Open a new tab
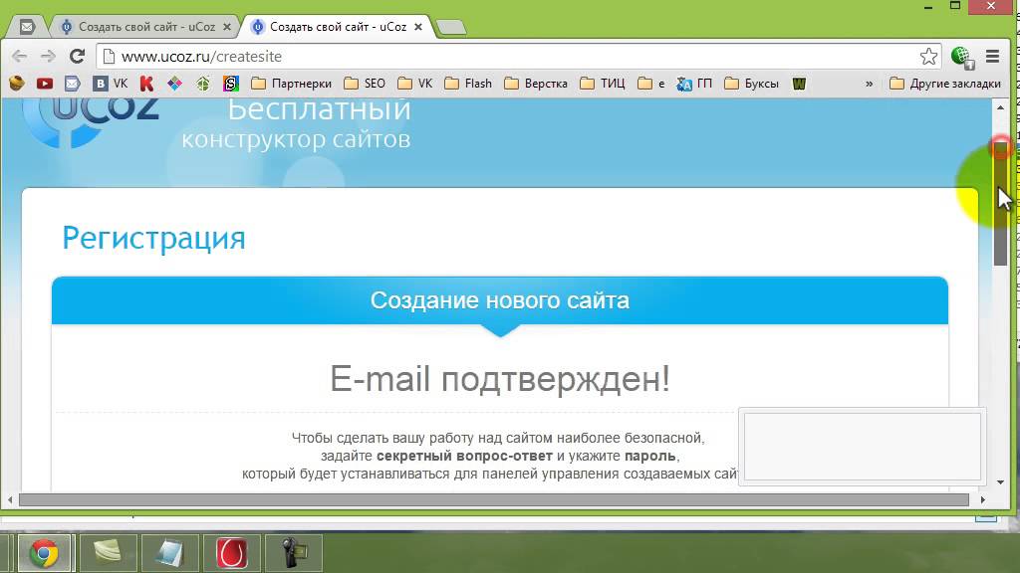Image resolution: width=1020 pixels, height=573 pixels. pos(451,27)
